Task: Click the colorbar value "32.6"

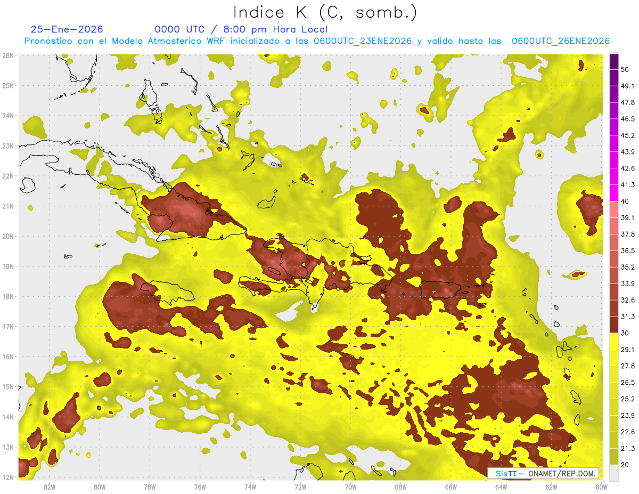Action: [x=627, y=300]
